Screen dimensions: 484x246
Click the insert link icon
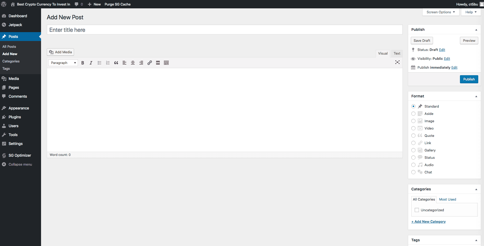(x=150, y=63)
